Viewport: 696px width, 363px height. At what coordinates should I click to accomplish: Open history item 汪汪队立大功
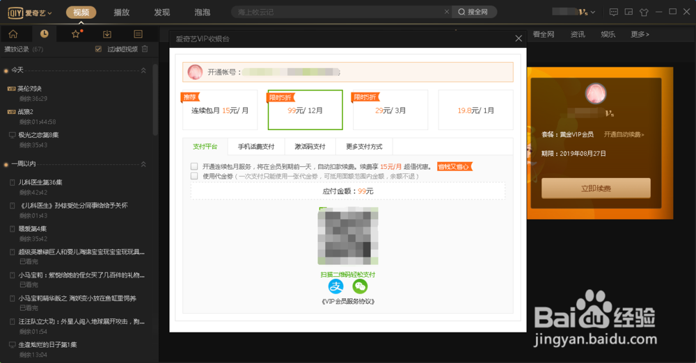point(81,321)
